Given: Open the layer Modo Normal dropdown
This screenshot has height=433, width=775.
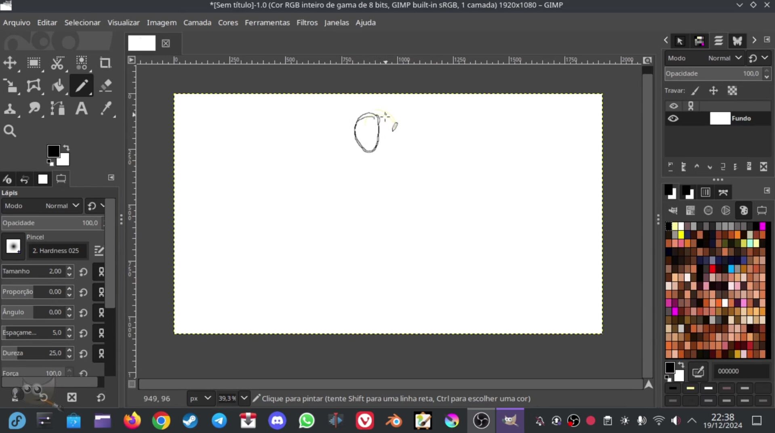Looking at the screenshot, I should 704,58.
